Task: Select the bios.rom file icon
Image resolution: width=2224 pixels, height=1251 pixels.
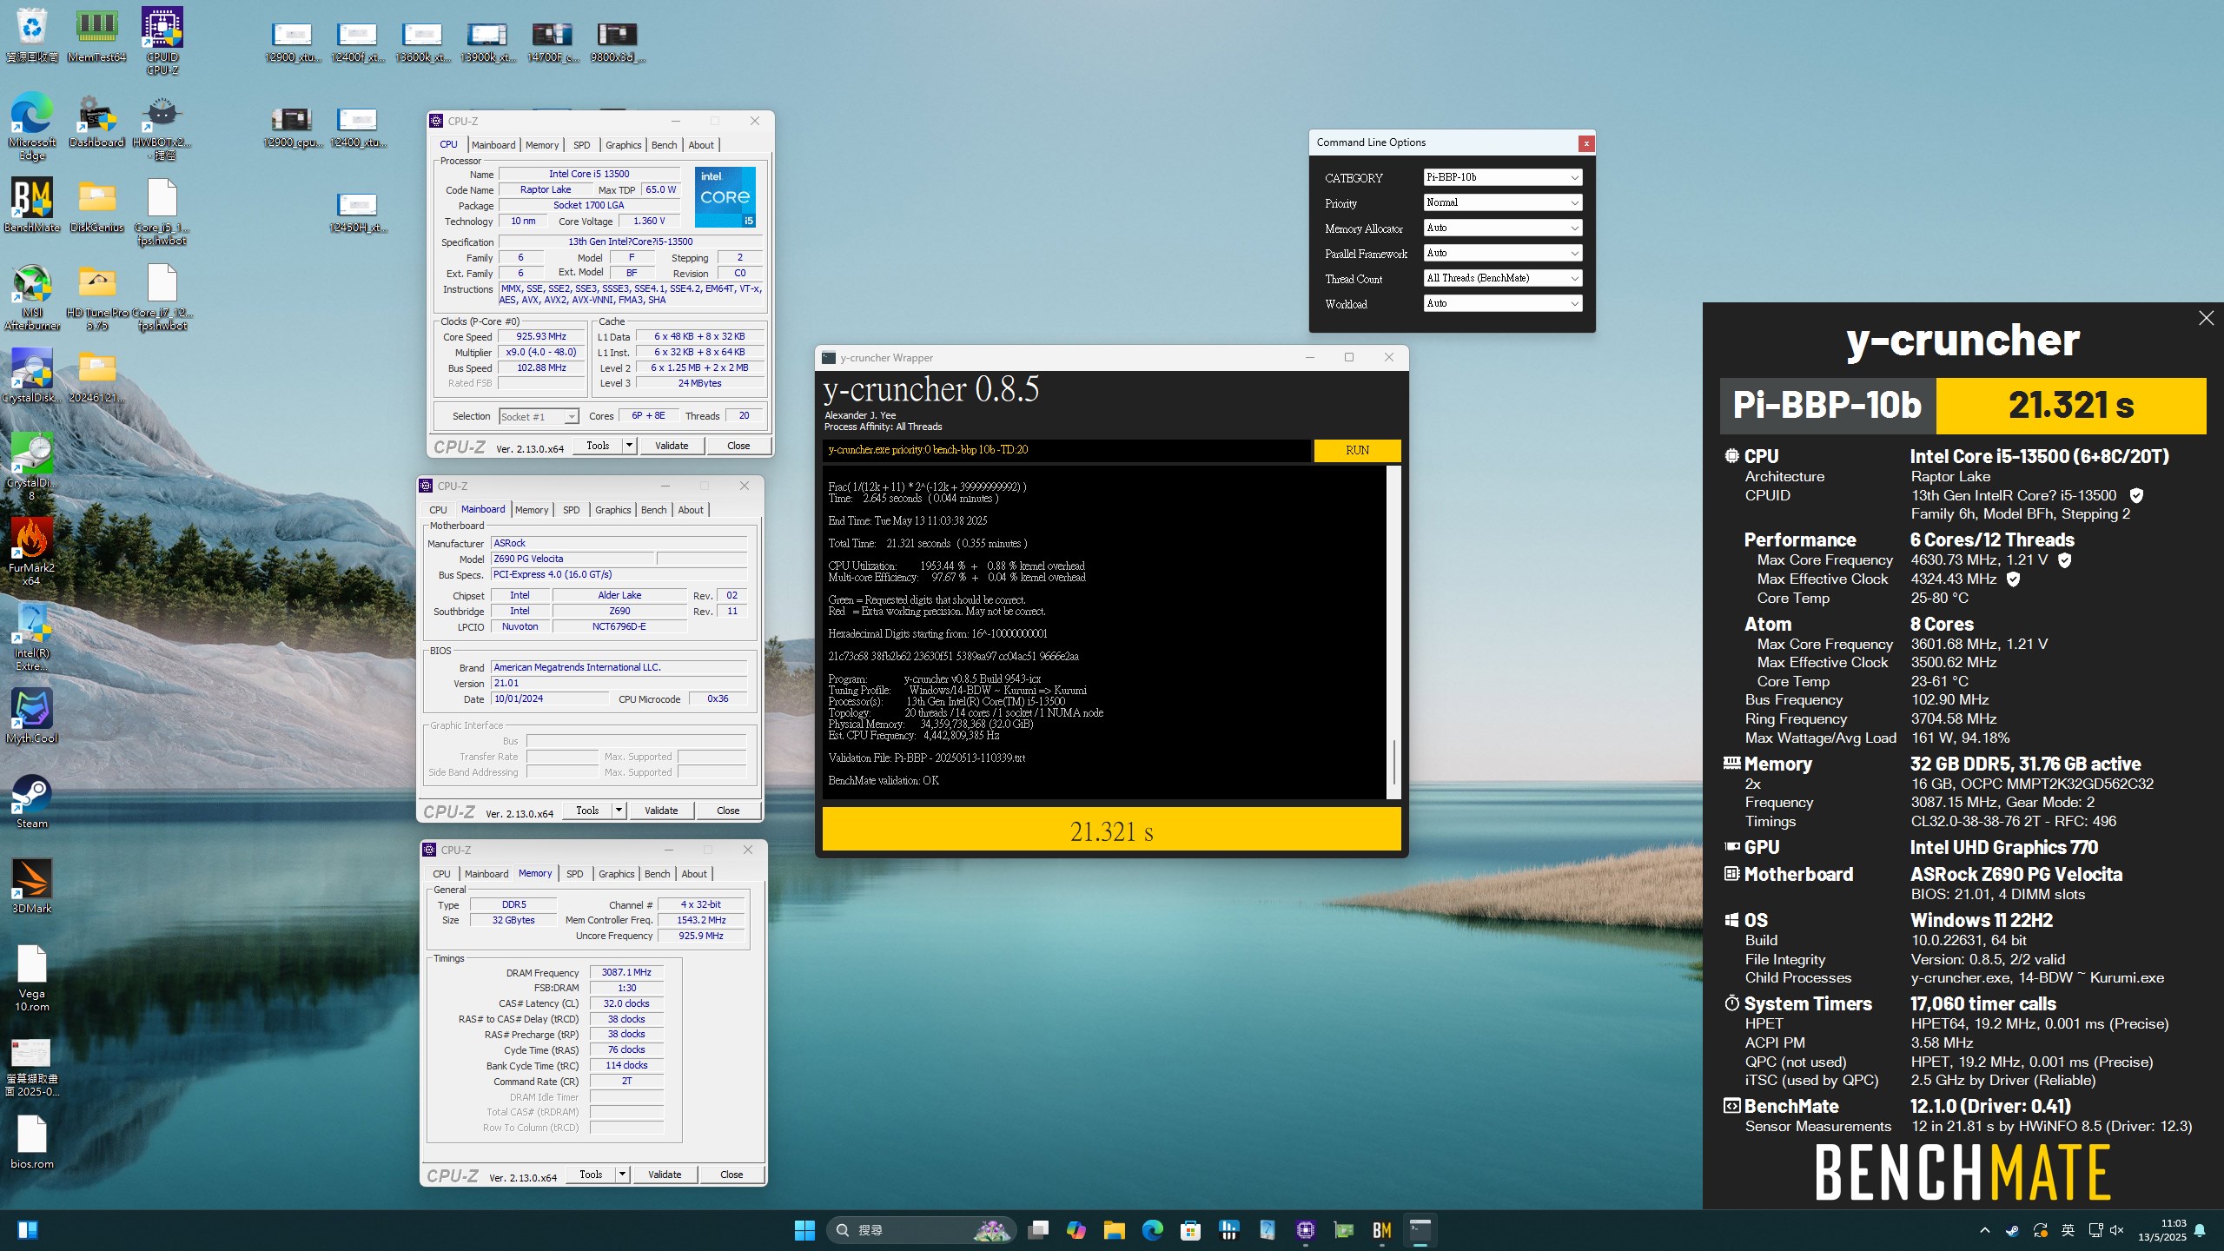Action: click(x=32, y=1142)
